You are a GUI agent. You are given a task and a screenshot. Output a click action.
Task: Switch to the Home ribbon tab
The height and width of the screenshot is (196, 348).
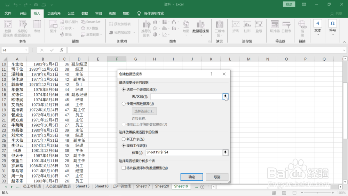tap(23, 13)
